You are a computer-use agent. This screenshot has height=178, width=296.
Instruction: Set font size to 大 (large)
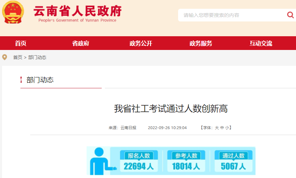click(x=217, y=128)
